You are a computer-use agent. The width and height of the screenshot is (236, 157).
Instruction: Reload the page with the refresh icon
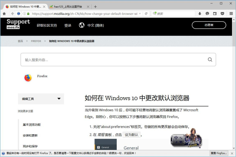click(x=146, y=14)
